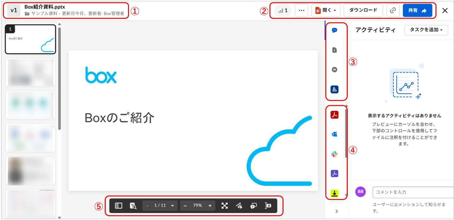Click the コメントを入力 comment field
Image resolution: width=454 pixels, height=220 pixels.
pos(412,192)
